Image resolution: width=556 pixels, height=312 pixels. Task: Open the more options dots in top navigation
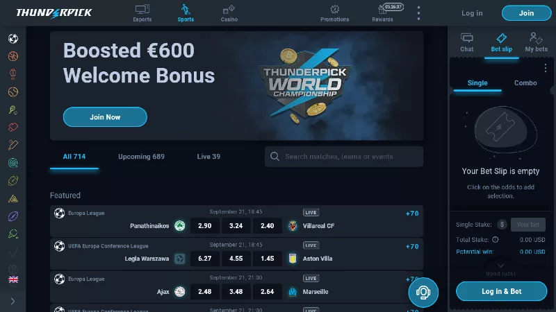(x=418, y=13)
